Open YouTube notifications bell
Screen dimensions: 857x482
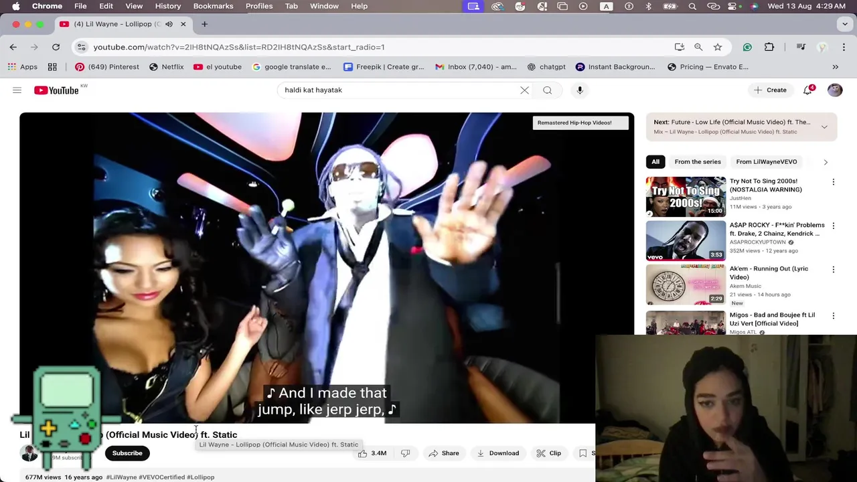pyautogui.click(x=807, y=90)
